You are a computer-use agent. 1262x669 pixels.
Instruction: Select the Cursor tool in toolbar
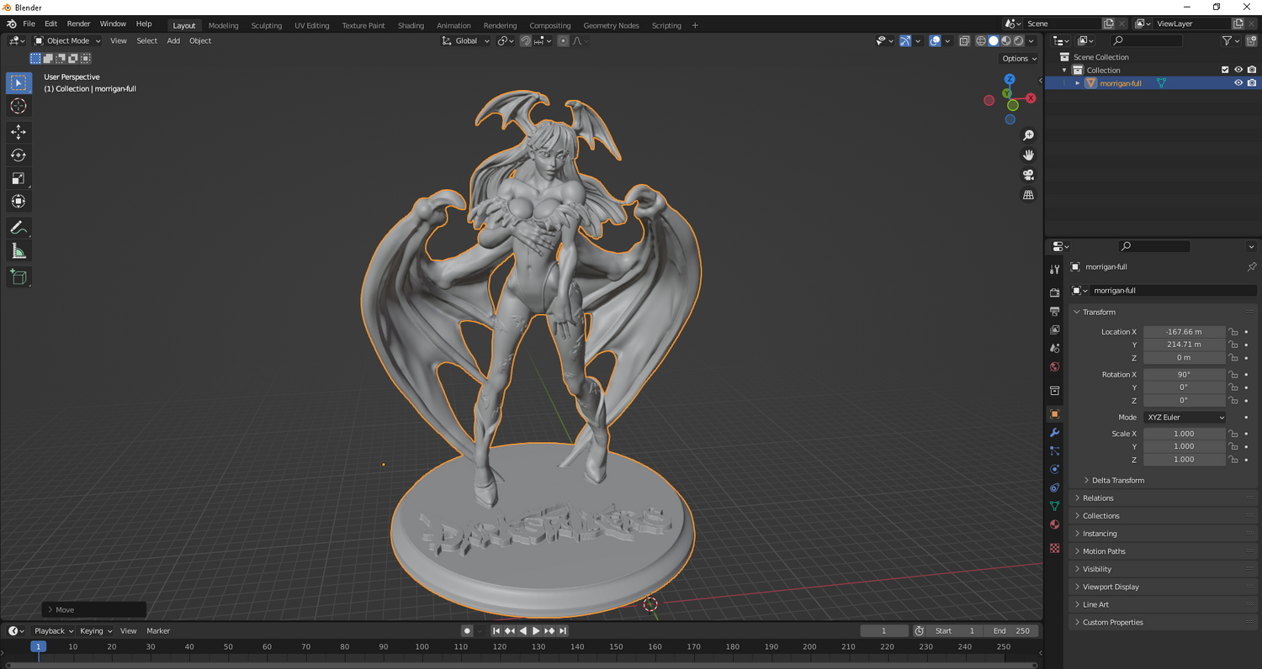[x=19, y=106]
